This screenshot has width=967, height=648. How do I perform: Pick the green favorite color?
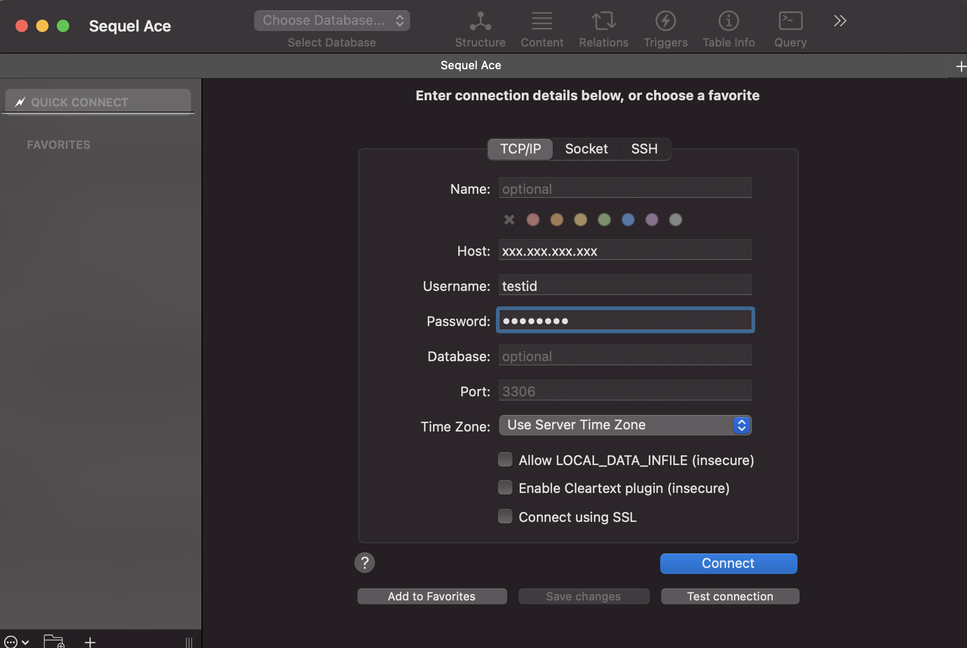click(x=604, y=220)
